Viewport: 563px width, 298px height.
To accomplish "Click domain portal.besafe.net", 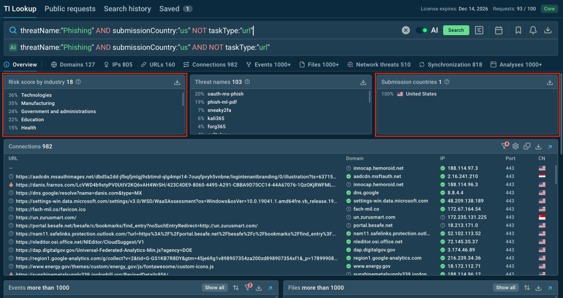I will click(373, 225).
